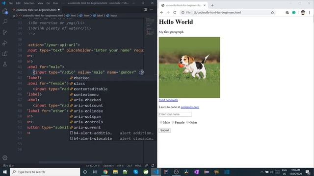This screenshot has width=314, height=176.
Task: Open the File menu
Action: (11, 3)
